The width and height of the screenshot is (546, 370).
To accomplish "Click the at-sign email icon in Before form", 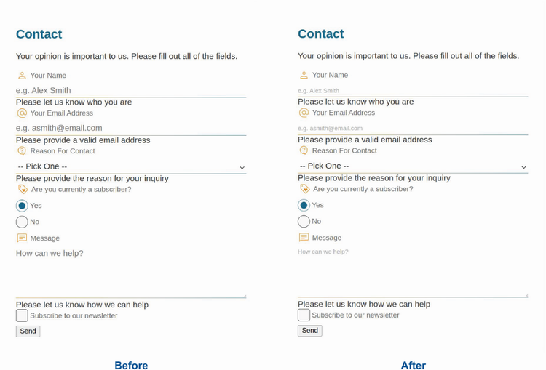I will pyautogui.click(x=22, y=113).
